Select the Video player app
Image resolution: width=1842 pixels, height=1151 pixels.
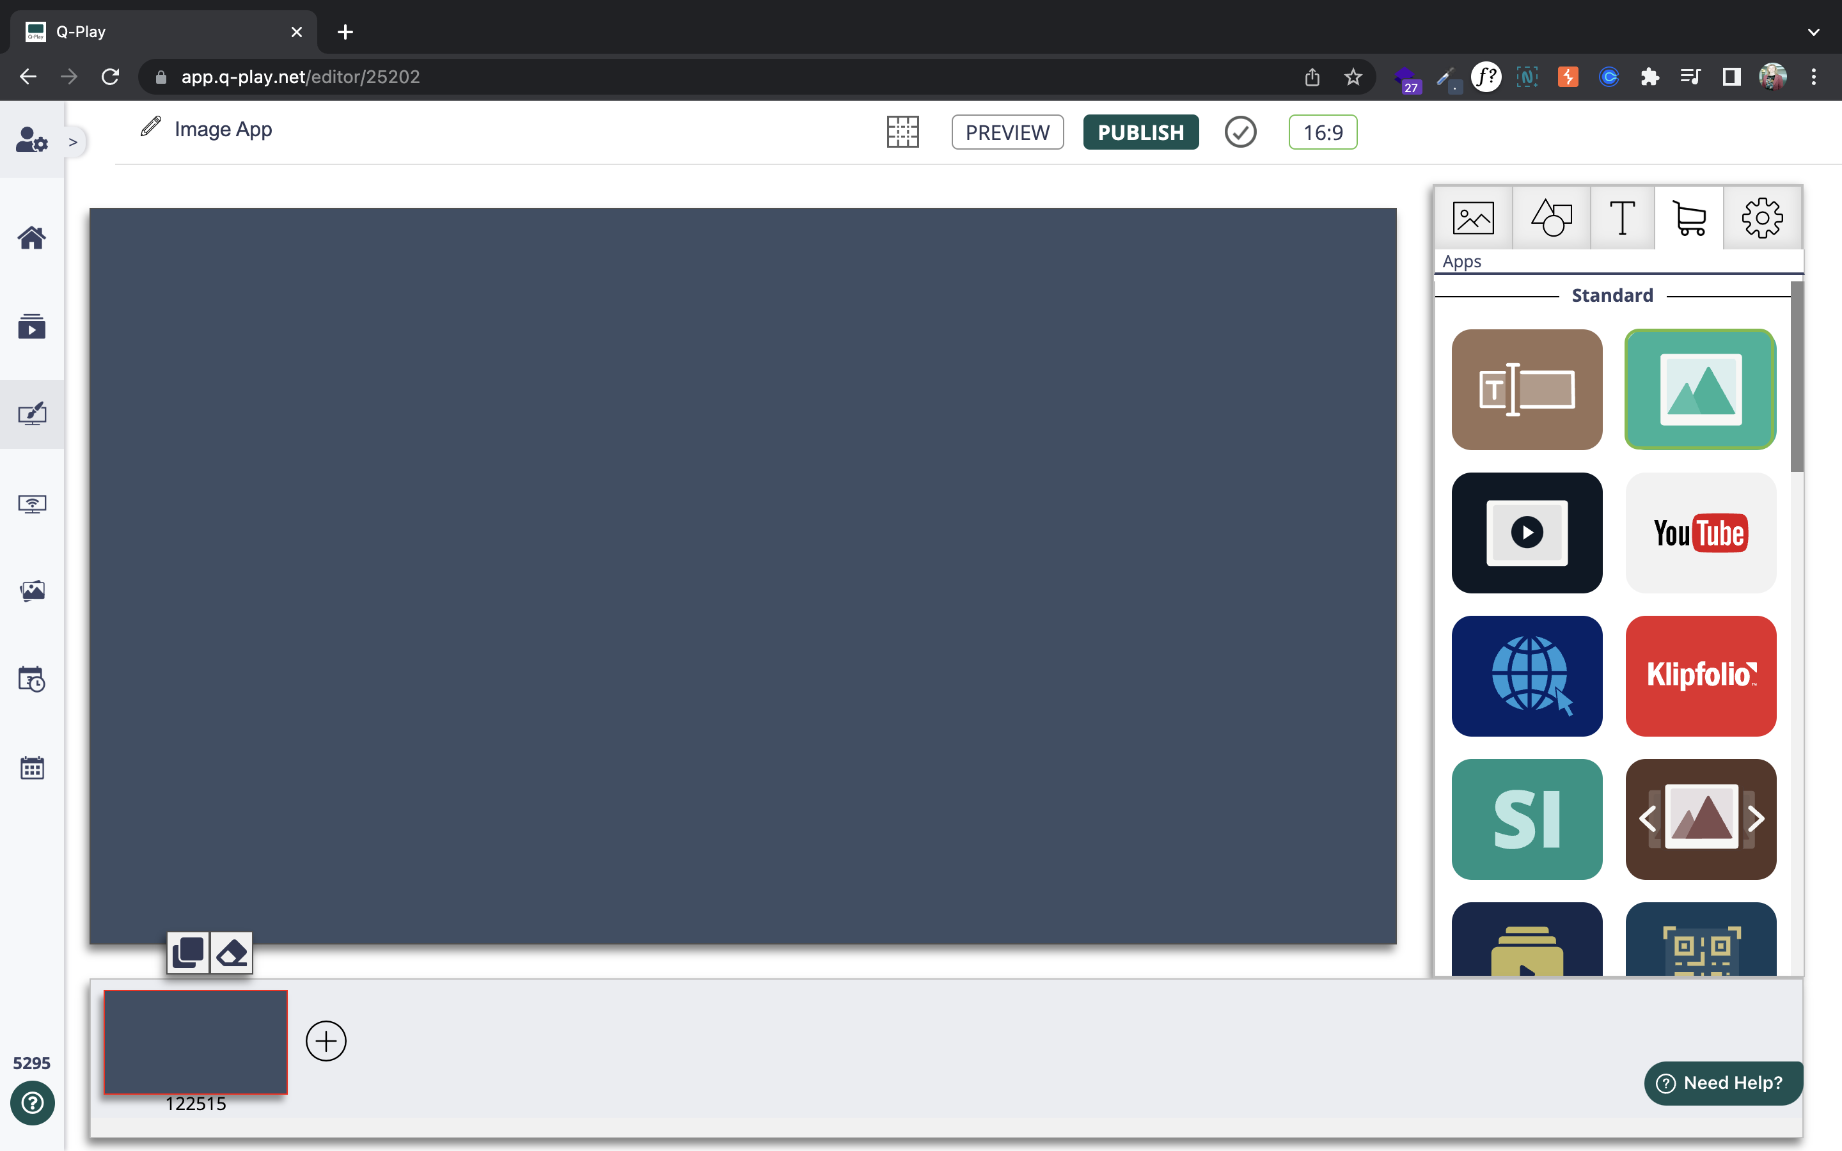tap(1525, 533)
